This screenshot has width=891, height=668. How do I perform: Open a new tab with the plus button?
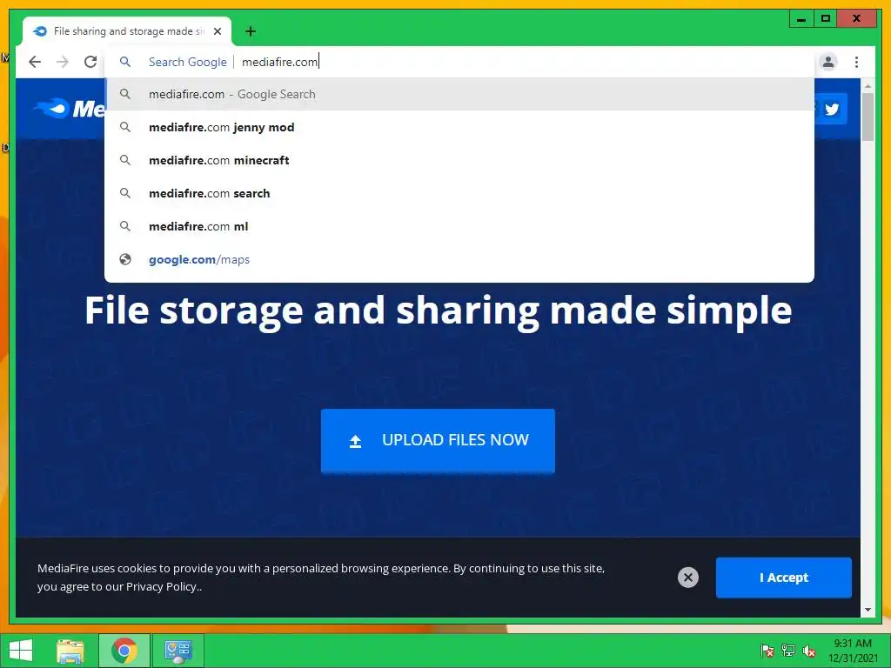pos(251,31)
